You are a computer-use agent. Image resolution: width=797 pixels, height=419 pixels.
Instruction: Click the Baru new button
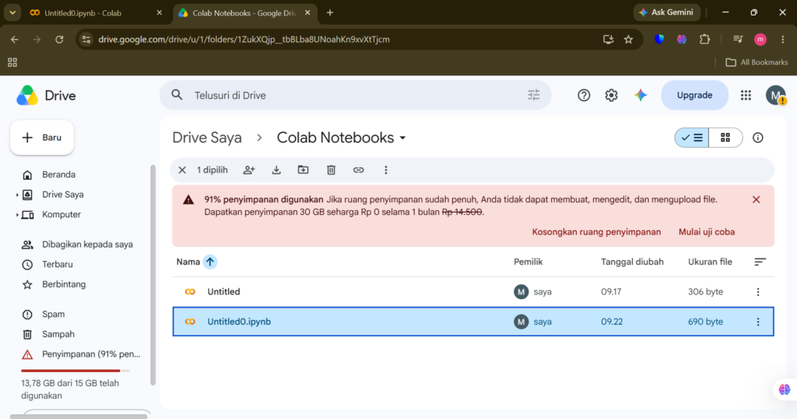[x=42, y=138]
